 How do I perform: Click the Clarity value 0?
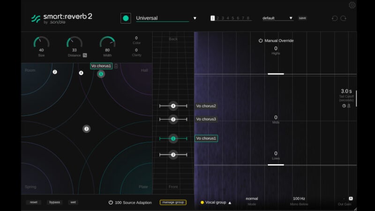[136, 50]
